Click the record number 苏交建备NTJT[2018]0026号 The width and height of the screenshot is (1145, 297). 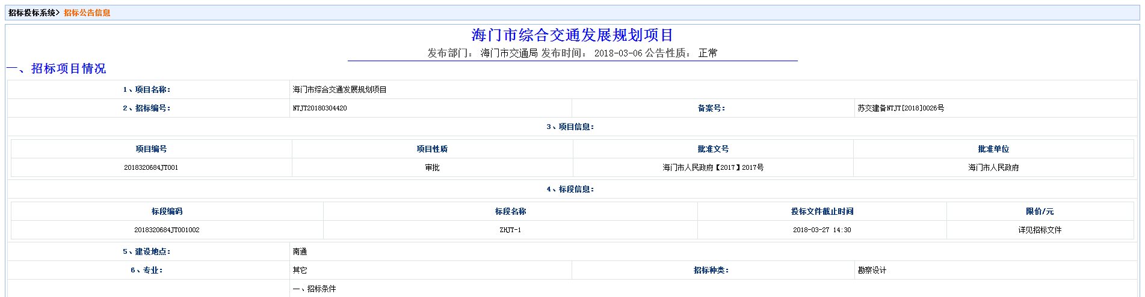click(x=901, y=108)
